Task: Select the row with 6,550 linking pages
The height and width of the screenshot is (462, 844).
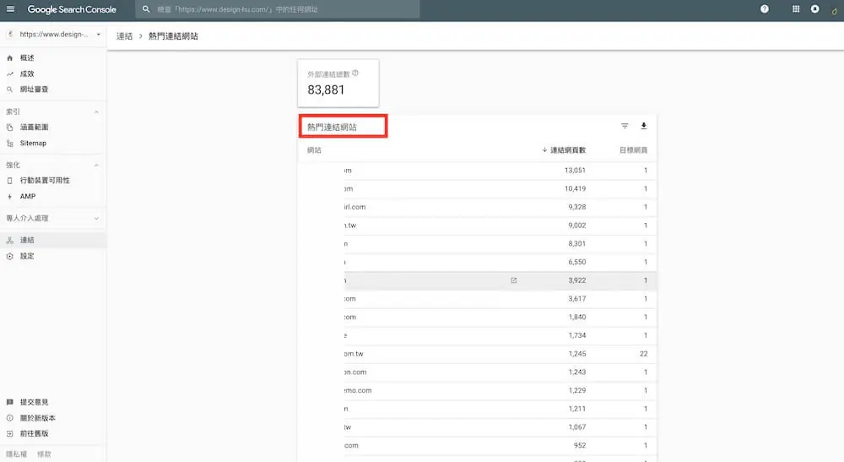Action: click(478, 262)
